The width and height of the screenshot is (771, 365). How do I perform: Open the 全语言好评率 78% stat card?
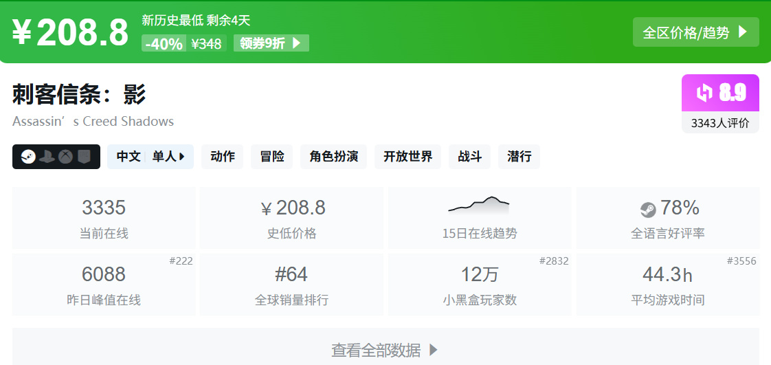(x=668, y=218)
